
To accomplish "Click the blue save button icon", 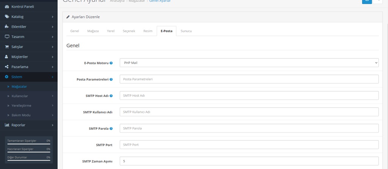I will tap(367, 1).
